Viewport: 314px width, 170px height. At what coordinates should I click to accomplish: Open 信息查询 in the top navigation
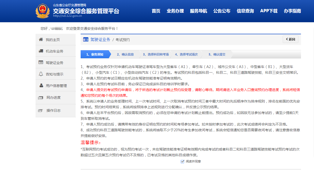click(x=245, y=11)
